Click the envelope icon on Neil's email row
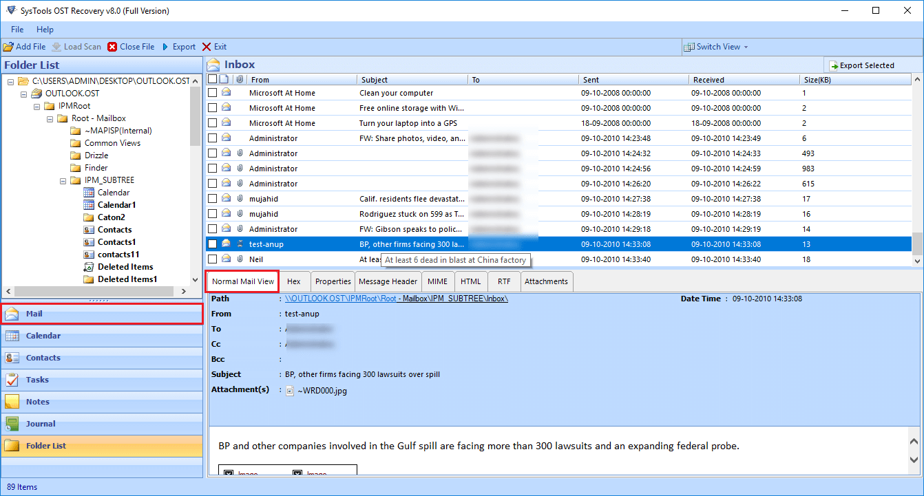The height and width of the screenshot is (496, 924). 226,259
